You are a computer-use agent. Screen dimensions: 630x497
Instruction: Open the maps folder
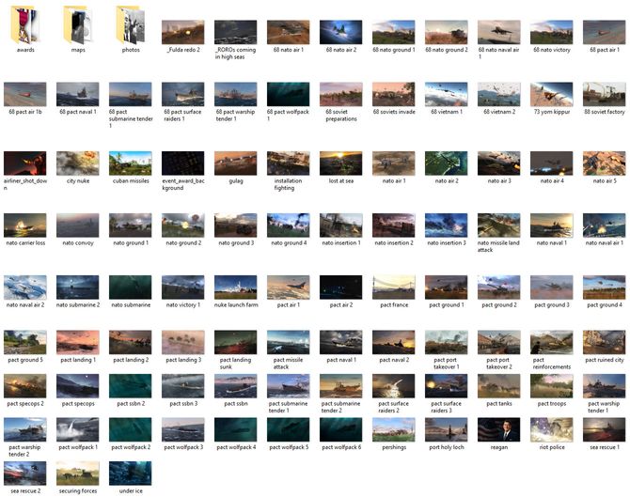pyautogui.click(x=78, y=25)
